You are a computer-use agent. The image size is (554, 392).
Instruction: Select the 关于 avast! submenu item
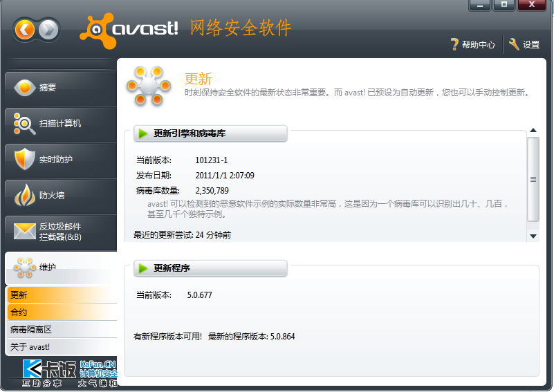62,347
